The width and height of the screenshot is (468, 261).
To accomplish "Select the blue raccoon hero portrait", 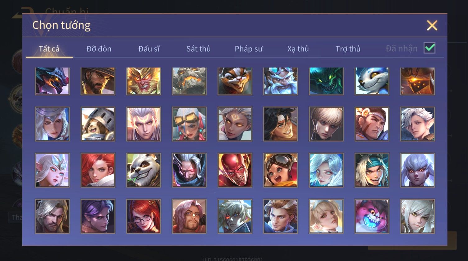I will 372,81.
